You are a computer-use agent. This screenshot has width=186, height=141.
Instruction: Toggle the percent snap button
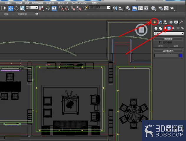[x=73, y=8]
